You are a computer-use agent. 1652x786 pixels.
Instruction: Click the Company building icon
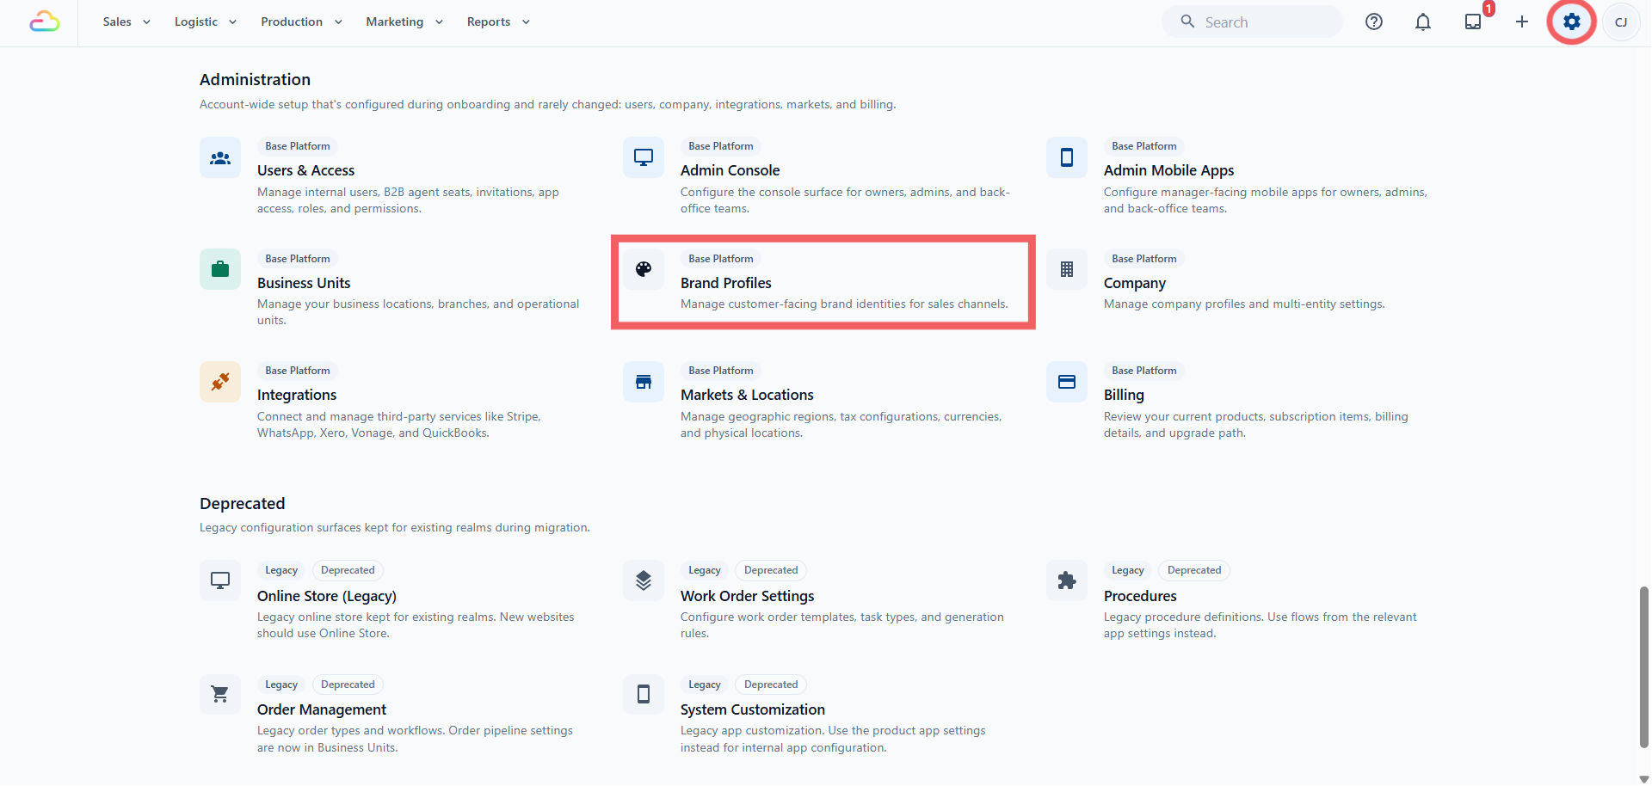pyautogui.click(x=1067, y=269)
